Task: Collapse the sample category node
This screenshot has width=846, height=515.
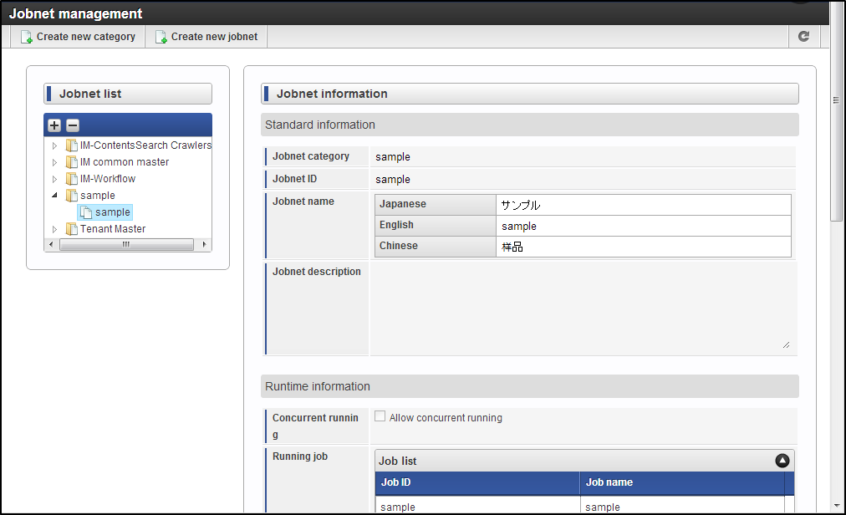Action: click(54, 196)
